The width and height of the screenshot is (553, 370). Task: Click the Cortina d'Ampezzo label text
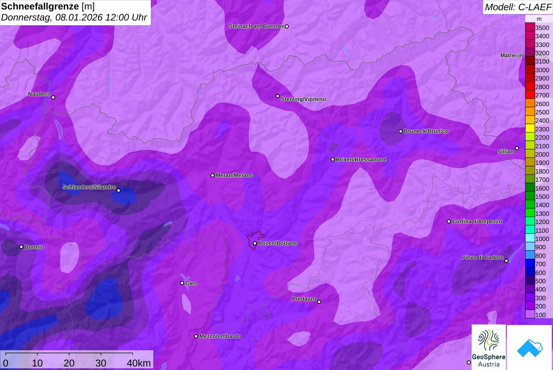tap(477, 221)
